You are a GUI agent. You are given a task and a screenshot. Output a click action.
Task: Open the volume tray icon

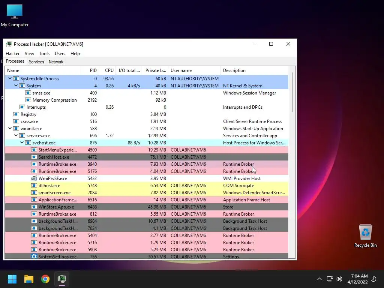339,279
